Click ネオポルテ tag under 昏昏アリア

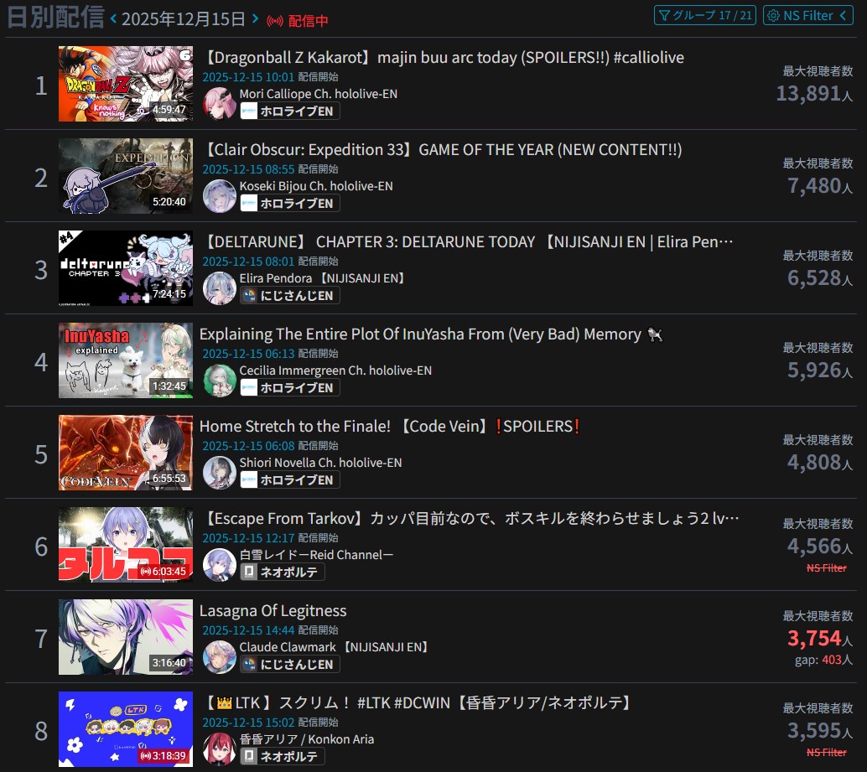(282, 757)
